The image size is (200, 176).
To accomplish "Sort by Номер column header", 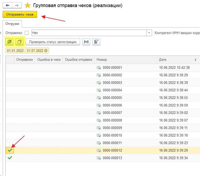I will click(x=125, y=59).
